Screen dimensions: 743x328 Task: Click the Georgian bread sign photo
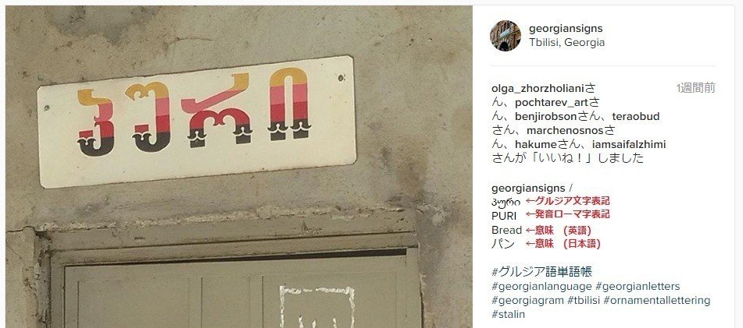click(x=239, y=167)
